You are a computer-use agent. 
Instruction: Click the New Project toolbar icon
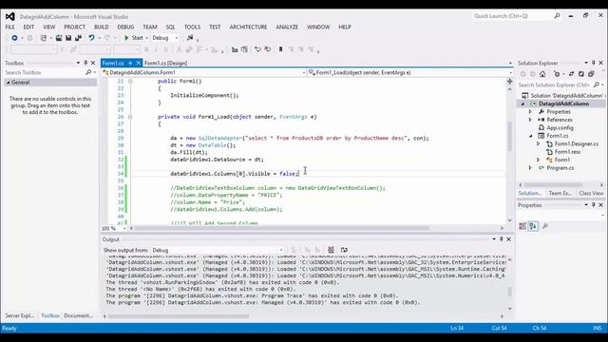tap(44, 38)
